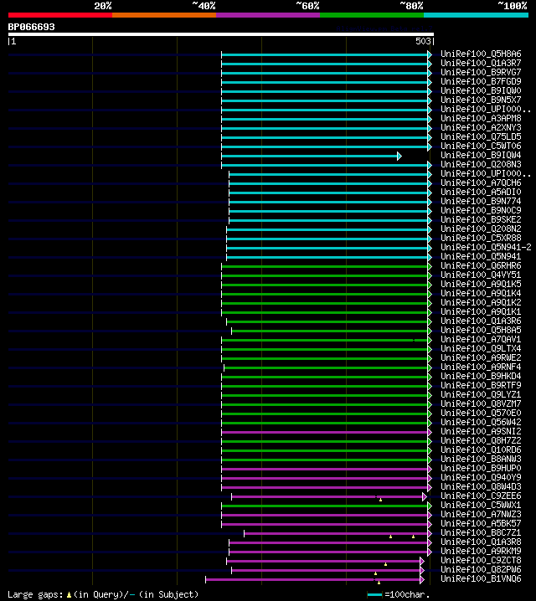Click hit label UniRef100_C5WT06

pyautogui.click(x=481, y=146)
